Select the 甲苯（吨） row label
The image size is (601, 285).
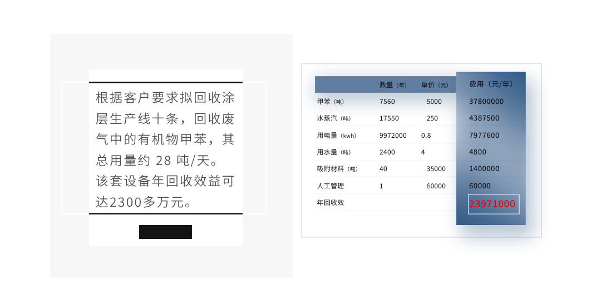[331, 102]
